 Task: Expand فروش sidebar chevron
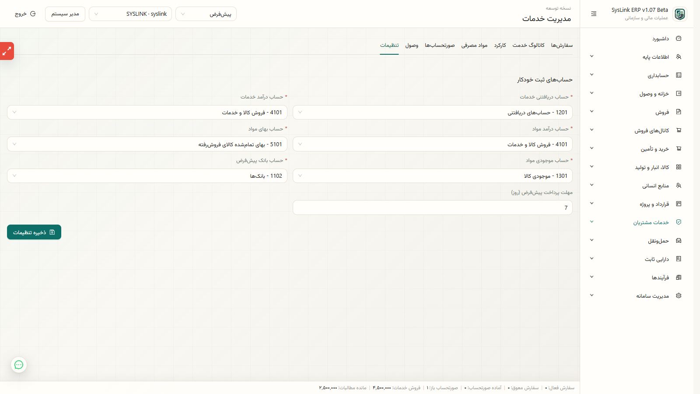[x=591, y=112]
